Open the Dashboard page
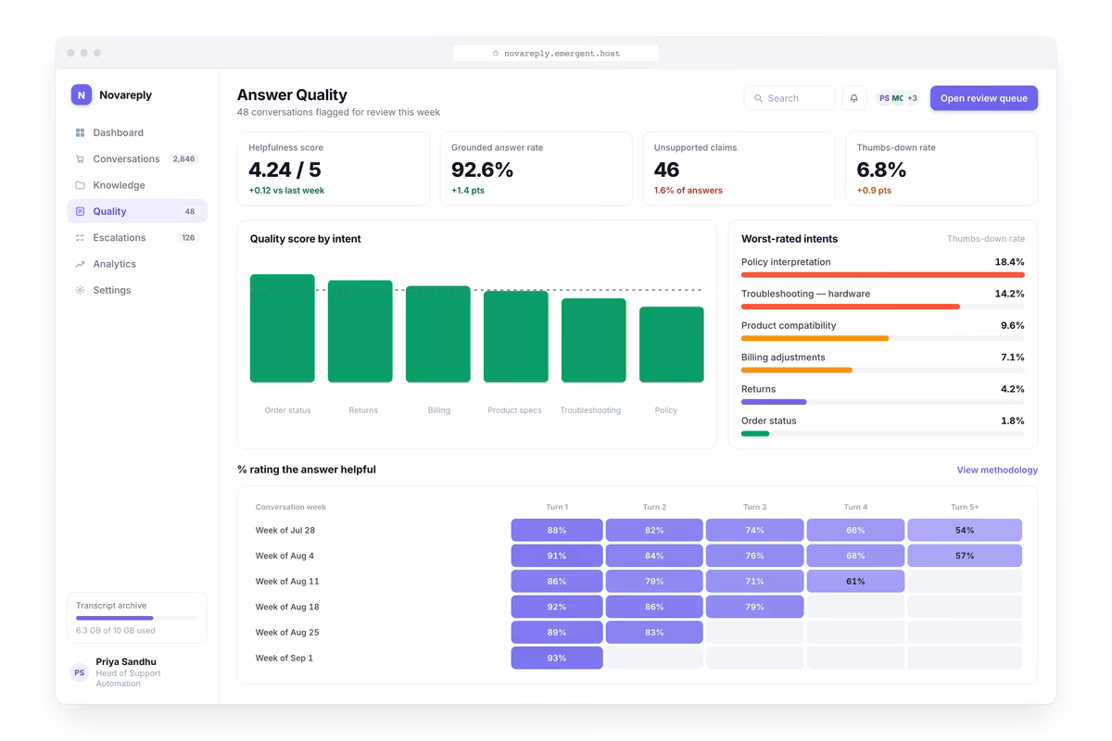The image size is (1112, 741). 137,132
